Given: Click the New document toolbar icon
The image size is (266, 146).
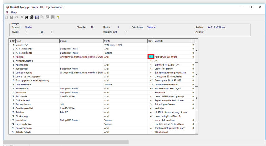Looking at the screenshot, I should (7, 17).
